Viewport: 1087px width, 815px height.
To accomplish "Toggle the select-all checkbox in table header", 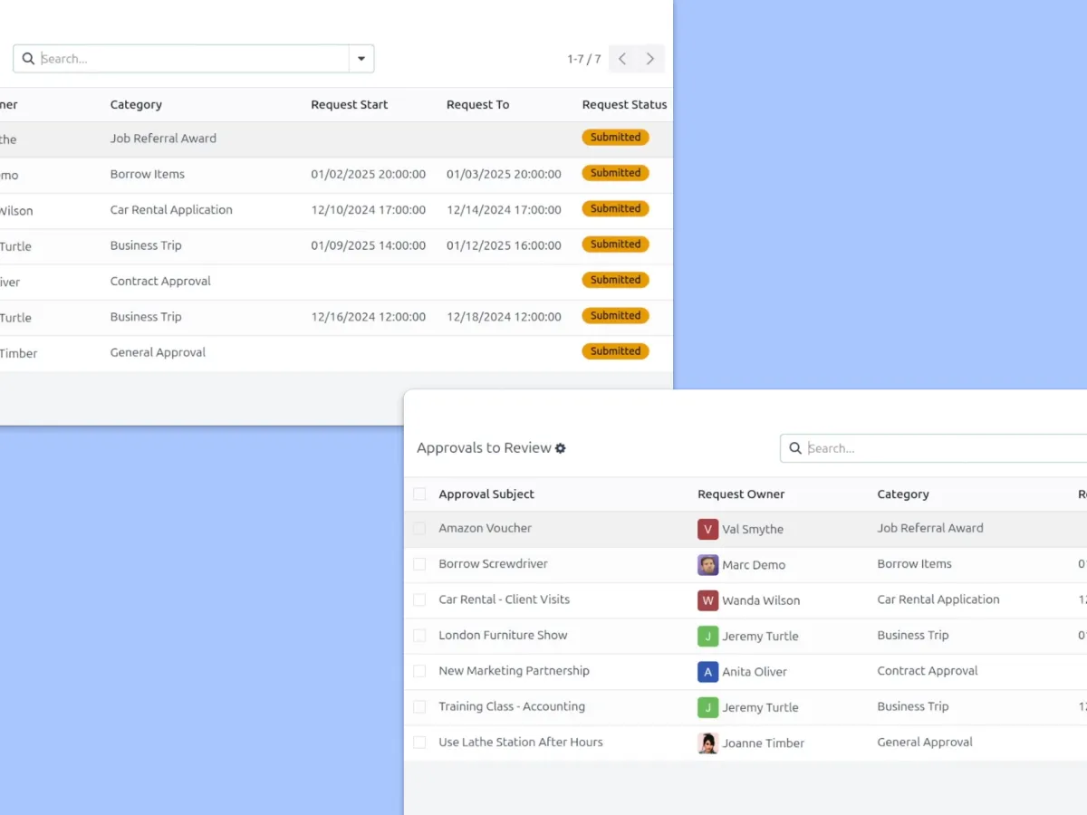I will [x=419, y=494].
